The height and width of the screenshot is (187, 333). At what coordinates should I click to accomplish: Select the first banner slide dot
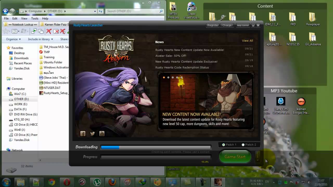[164, 77]
